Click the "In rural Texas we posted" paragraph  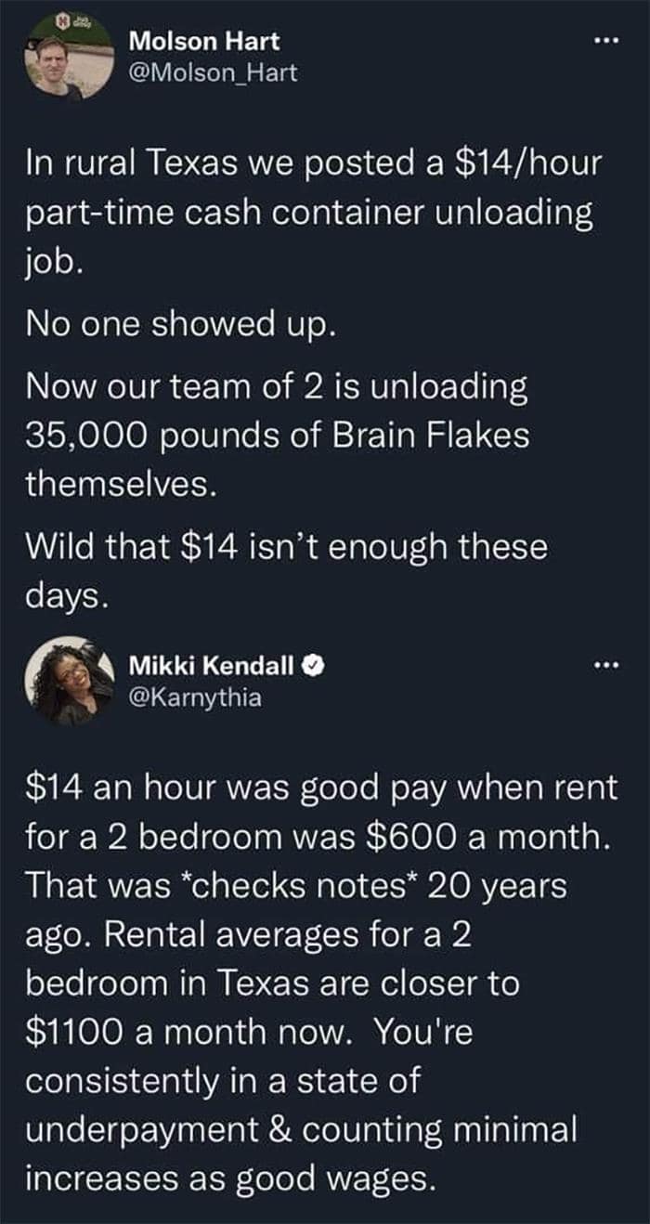pos(315,213)
